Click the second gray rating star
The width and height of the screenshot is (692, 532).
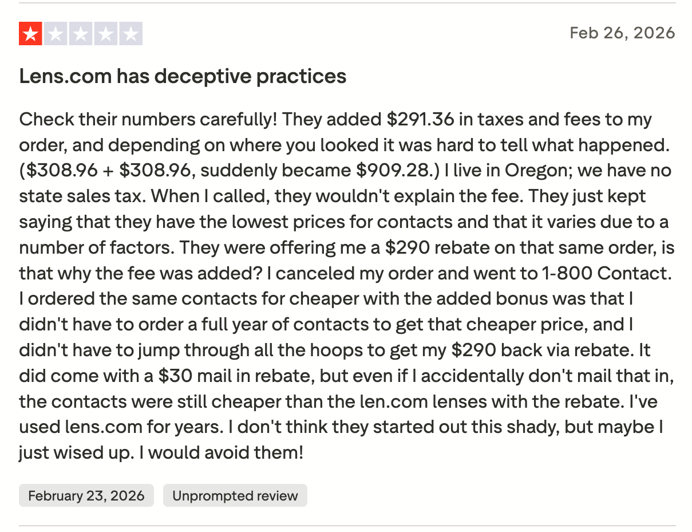click(56, 34)
